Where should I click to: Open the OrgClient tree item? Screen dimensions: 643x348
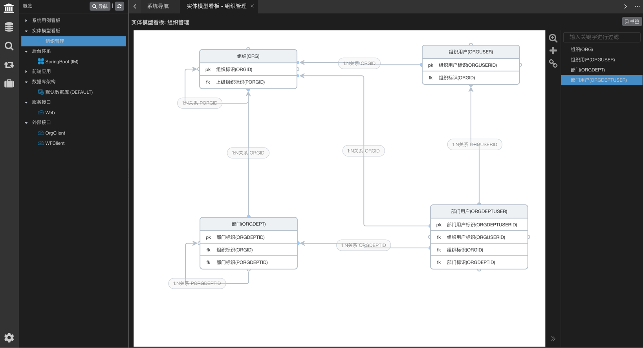pyautogui.click(x=55, y=133)
